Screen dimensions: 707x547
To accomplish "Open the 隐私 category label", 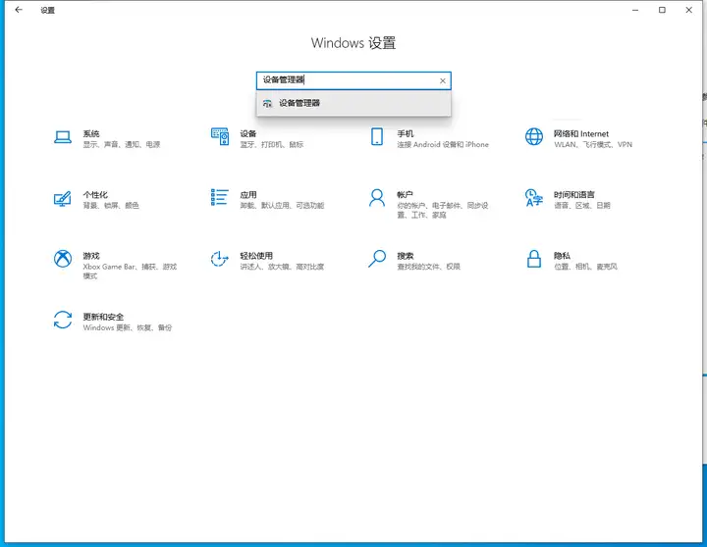I will click(562, 256).
